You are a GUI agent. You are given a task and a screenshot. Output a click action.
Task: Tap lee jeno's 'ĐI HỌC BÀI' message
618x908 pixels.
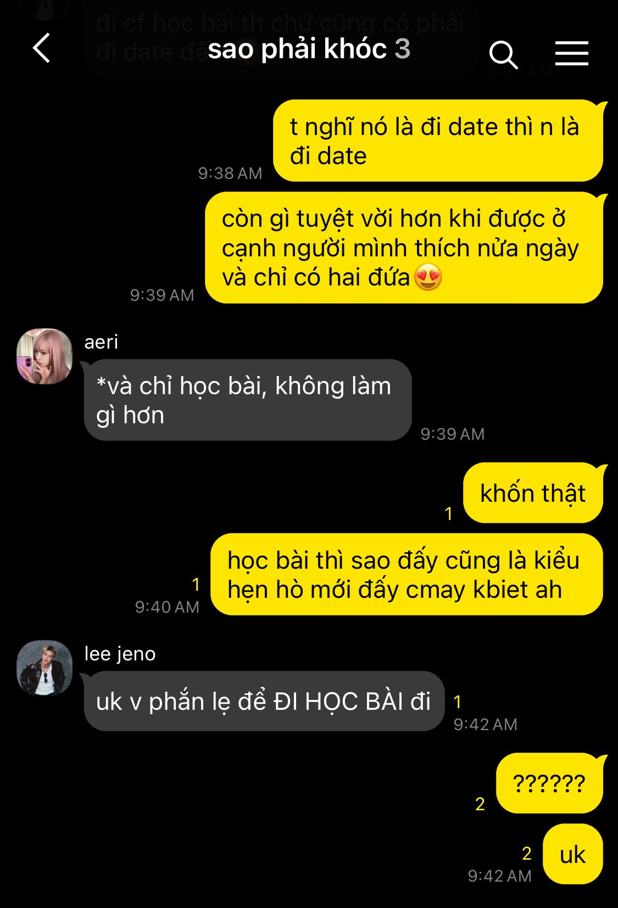[x=264, y=701]
